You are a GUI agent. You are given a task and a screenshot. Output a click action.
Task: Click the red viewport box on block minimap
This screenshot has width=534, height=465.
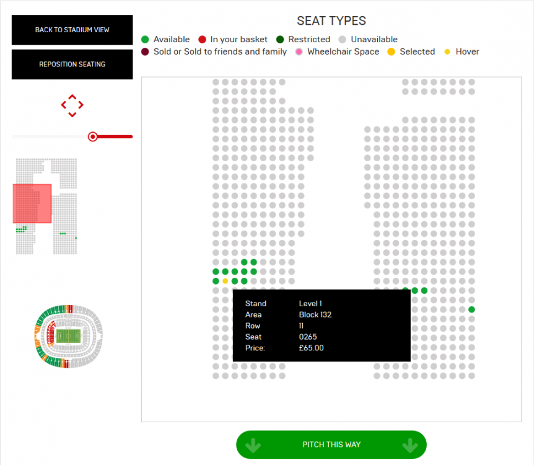[32, 203]
